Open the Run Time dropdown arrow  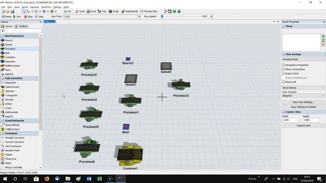[139, 17]
